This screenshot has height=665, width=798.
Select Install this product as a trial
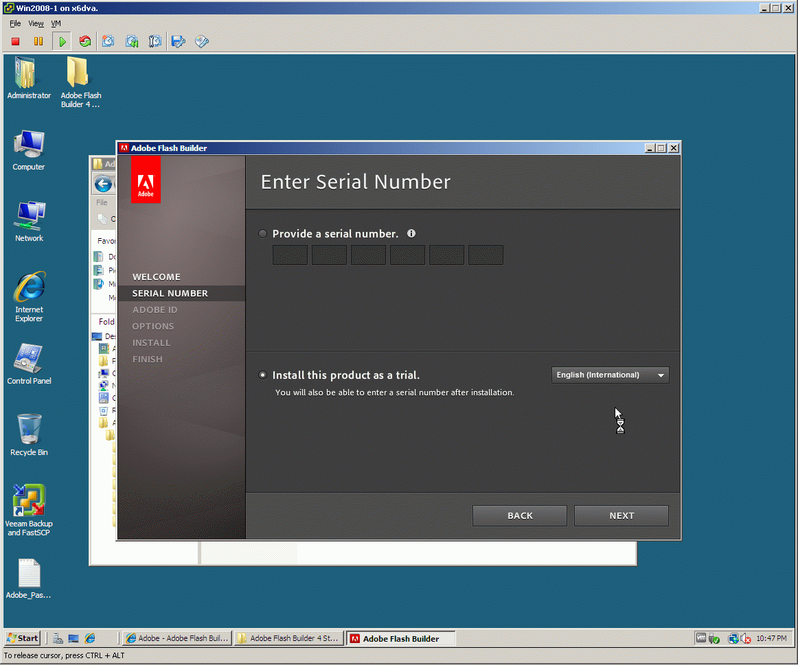(x=262, y=375)
